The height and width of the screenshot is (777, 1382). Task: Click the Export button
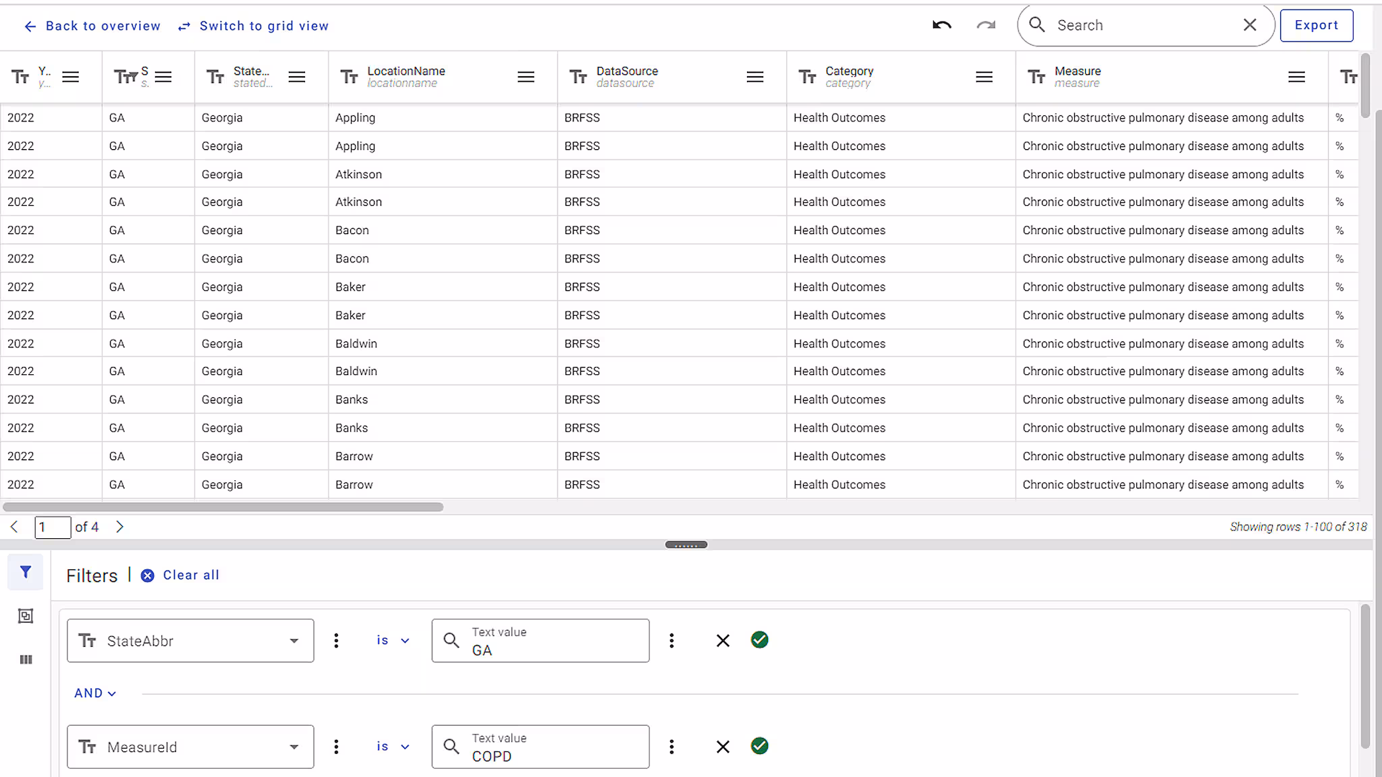(x=1315, y=25)
